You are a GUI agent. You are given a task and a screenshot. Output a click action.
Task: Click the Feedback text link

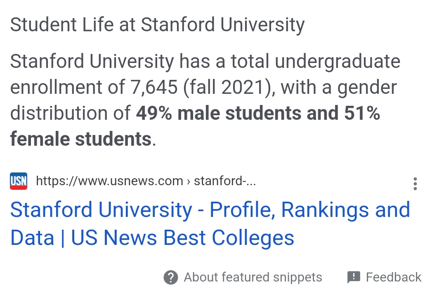point(394,277)
